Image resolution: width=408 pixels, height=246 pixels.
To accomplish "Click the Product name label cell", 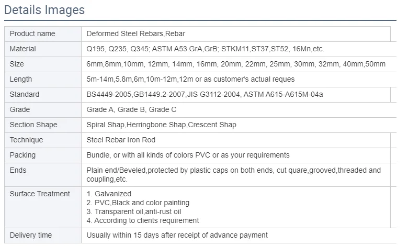I will 32,33.
